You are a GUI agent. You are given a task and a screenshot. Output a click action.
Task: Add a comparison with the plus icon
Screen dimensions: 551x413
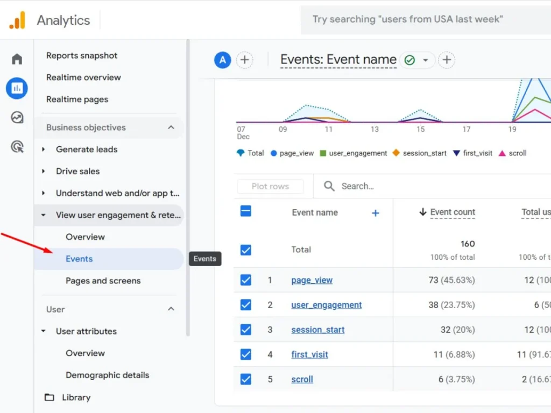245,60
